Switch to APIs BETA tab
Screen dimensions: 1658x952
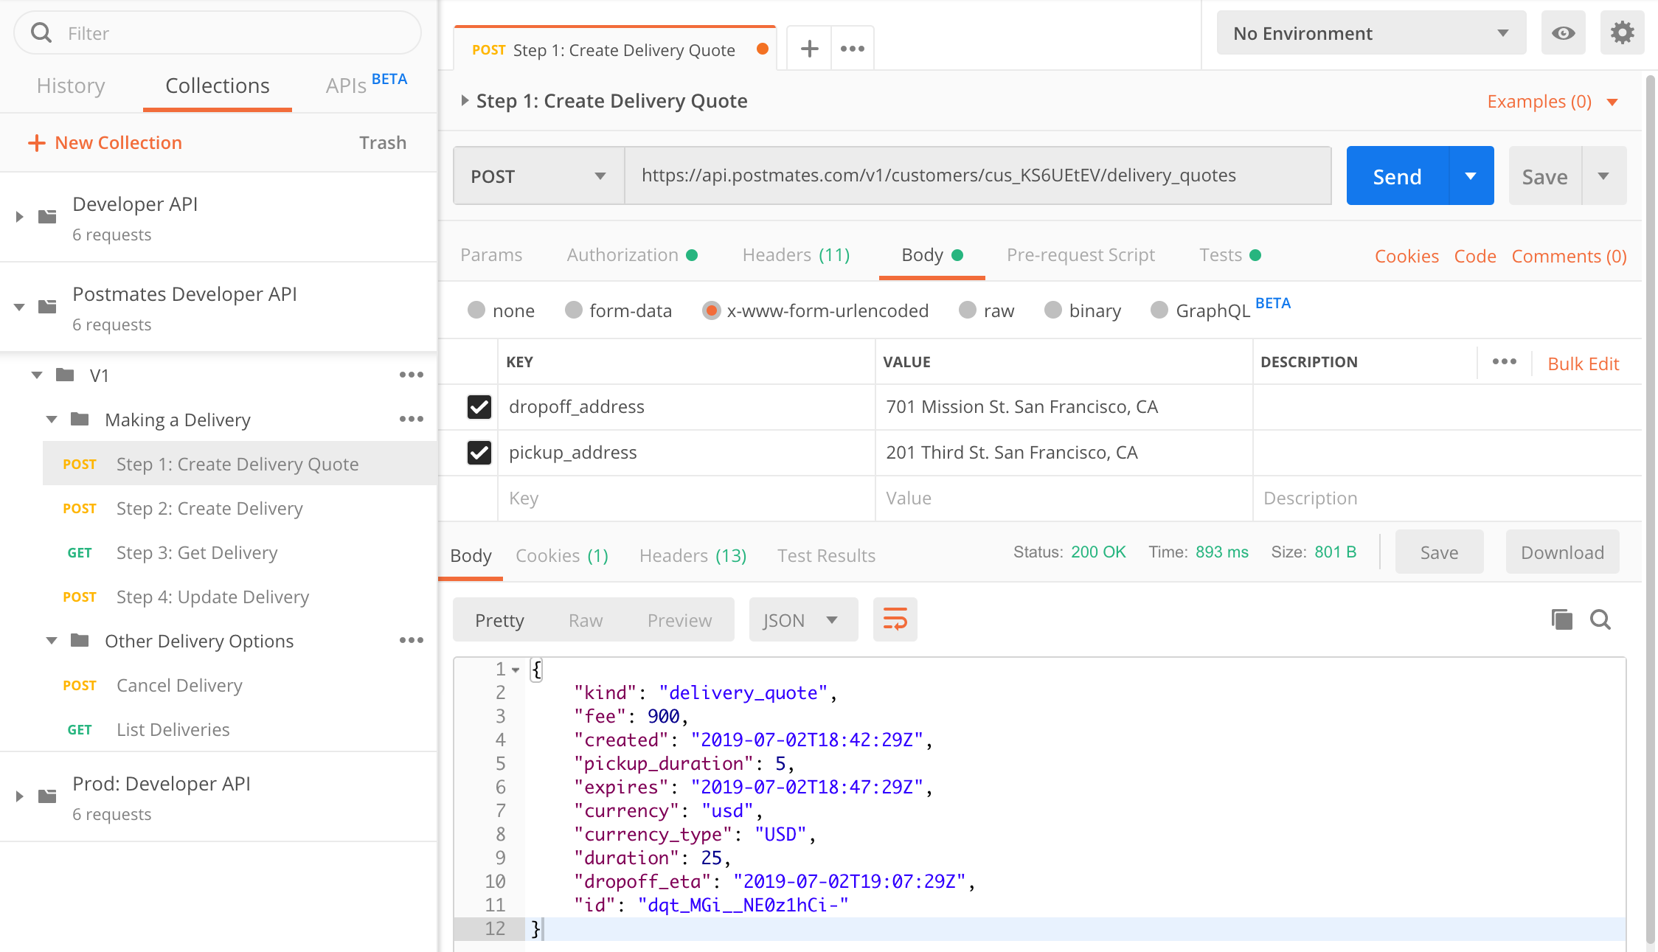coord(366,84)
